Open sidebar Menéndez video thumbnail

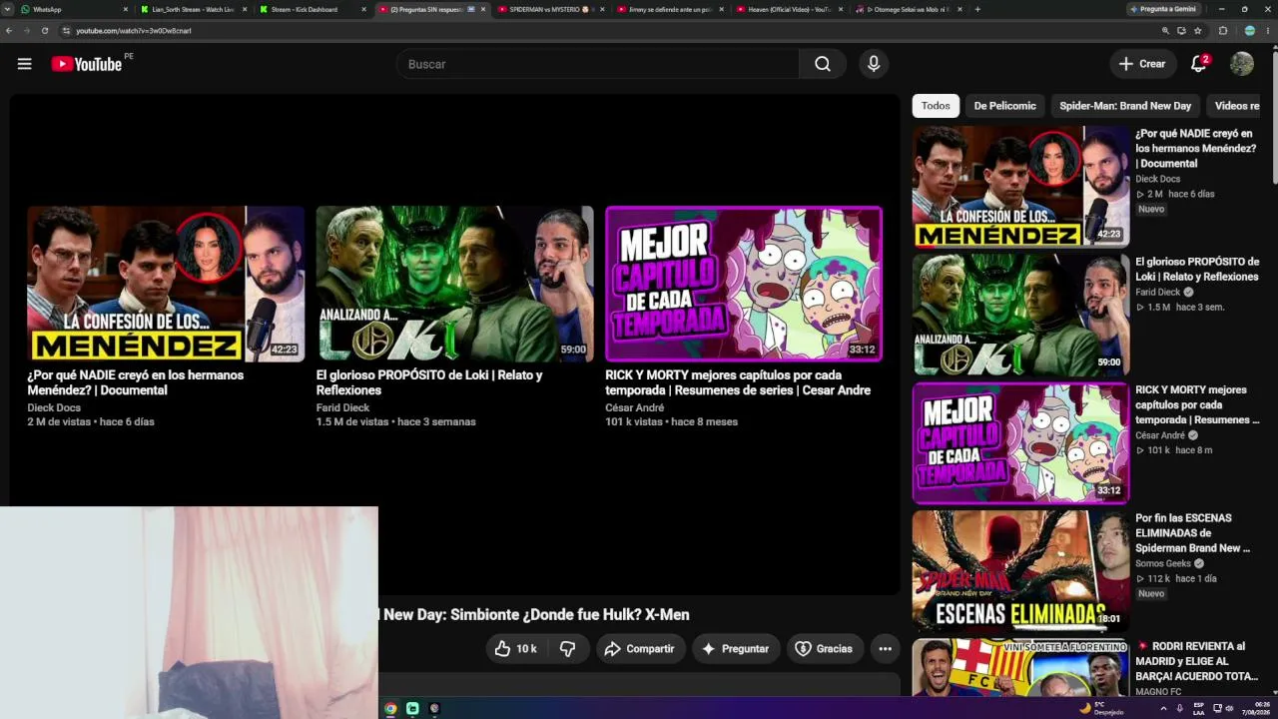pyautogui.click(x=1020, y=186)
